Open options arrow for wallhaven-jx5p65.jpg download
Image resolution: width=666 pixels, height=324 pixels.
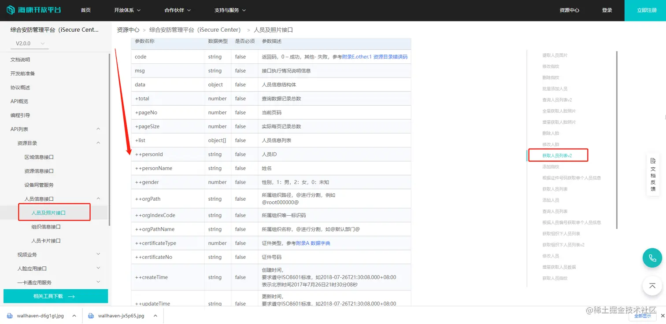[x=155, y=316]
